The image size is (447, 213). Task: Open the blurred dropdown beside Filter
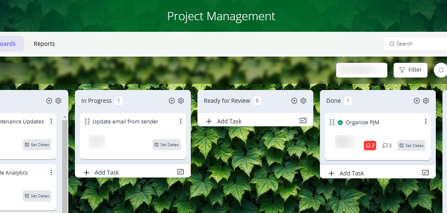[x=362, y=70]
